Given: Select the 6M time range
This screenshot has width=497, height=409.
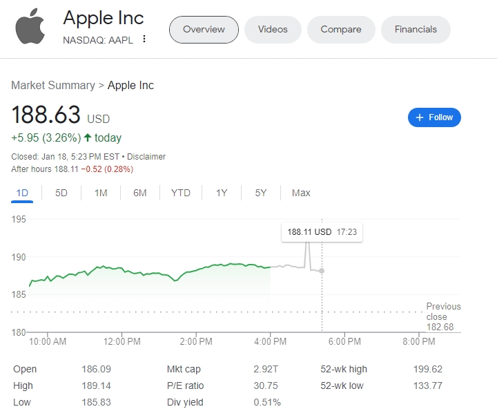Looking at the screenshot, I should pos(140,193).
